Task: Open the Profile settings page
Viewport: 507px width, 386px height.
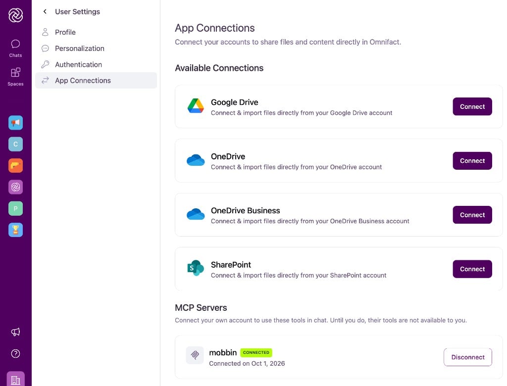Action: click(96, 32)
